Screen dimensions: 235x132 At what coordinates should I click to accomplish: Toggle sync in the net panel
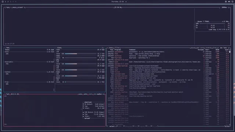(80, 94)
